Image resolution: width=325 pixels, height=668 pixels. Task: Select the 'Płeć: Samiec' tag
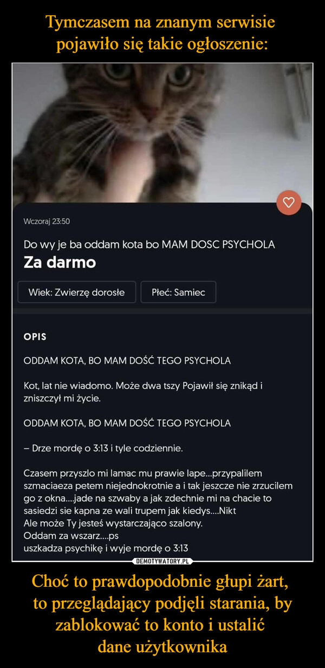tap(178, 292)
